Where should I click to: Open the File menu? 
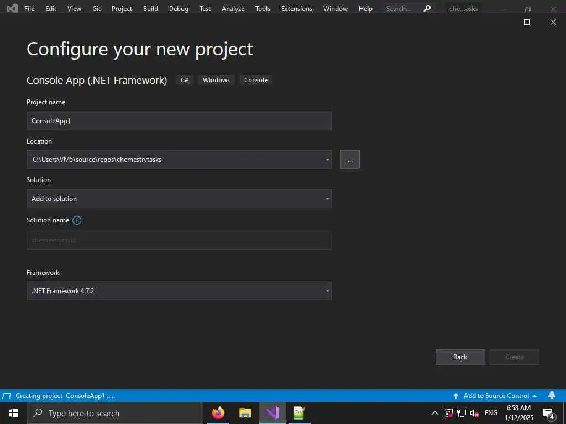[29, 9]
